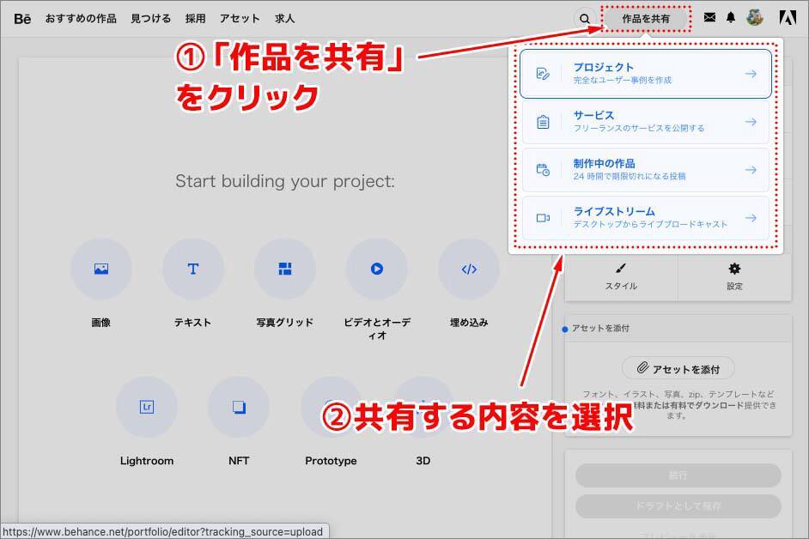Click arrow on サービス row
Screen dimensions: 809x539
click(751, 122)
